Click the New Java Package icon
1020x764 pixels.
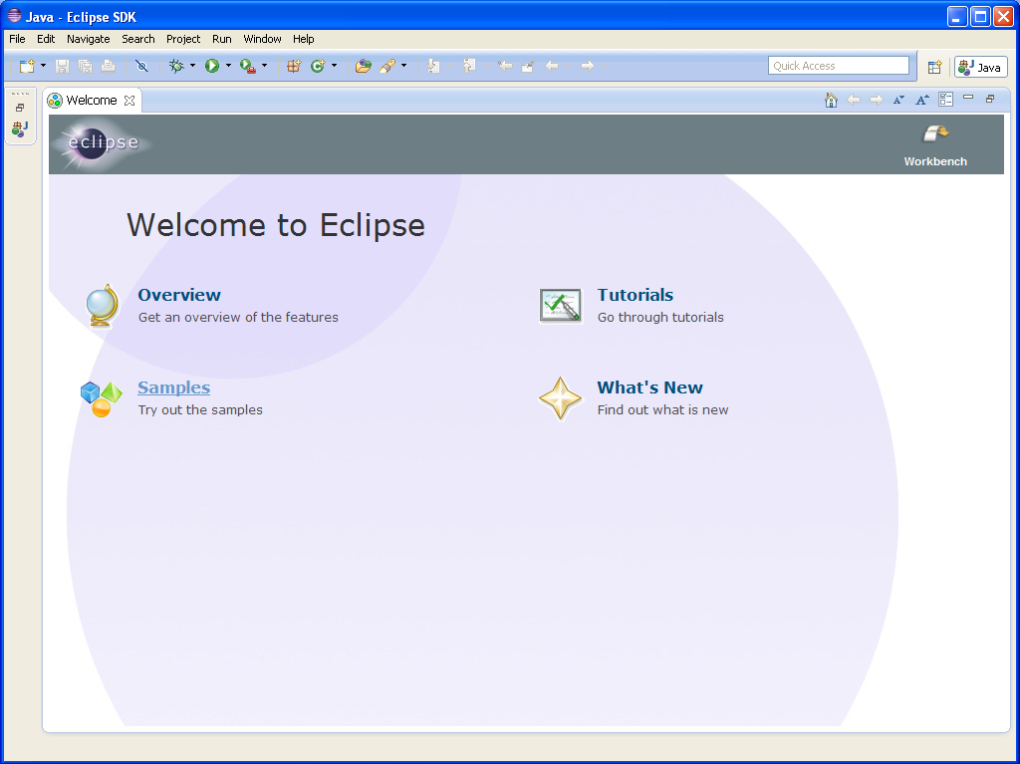tap(294, 66)
